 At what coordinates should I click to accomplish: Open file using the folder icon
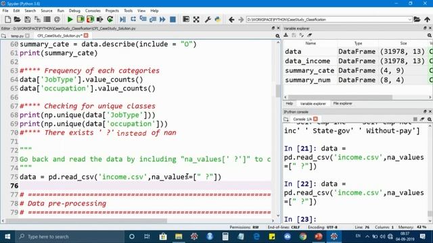tap(18, 20)
